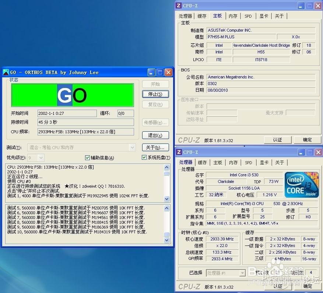Open 关于 tab in bottom CPU-Z

click(x=280, y=163)
